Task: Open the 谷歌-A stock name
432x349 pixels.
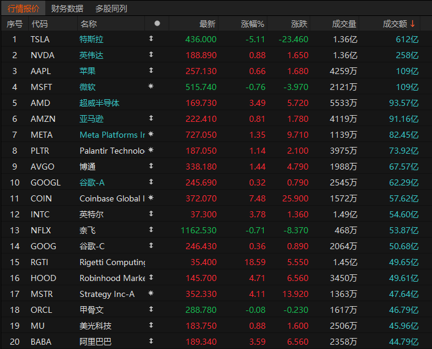Action: pyautogui.click(x=92, y=183)
